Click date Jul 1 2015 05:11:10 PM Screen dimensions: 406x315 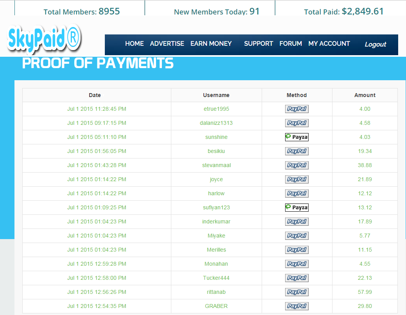coord(97,137)
